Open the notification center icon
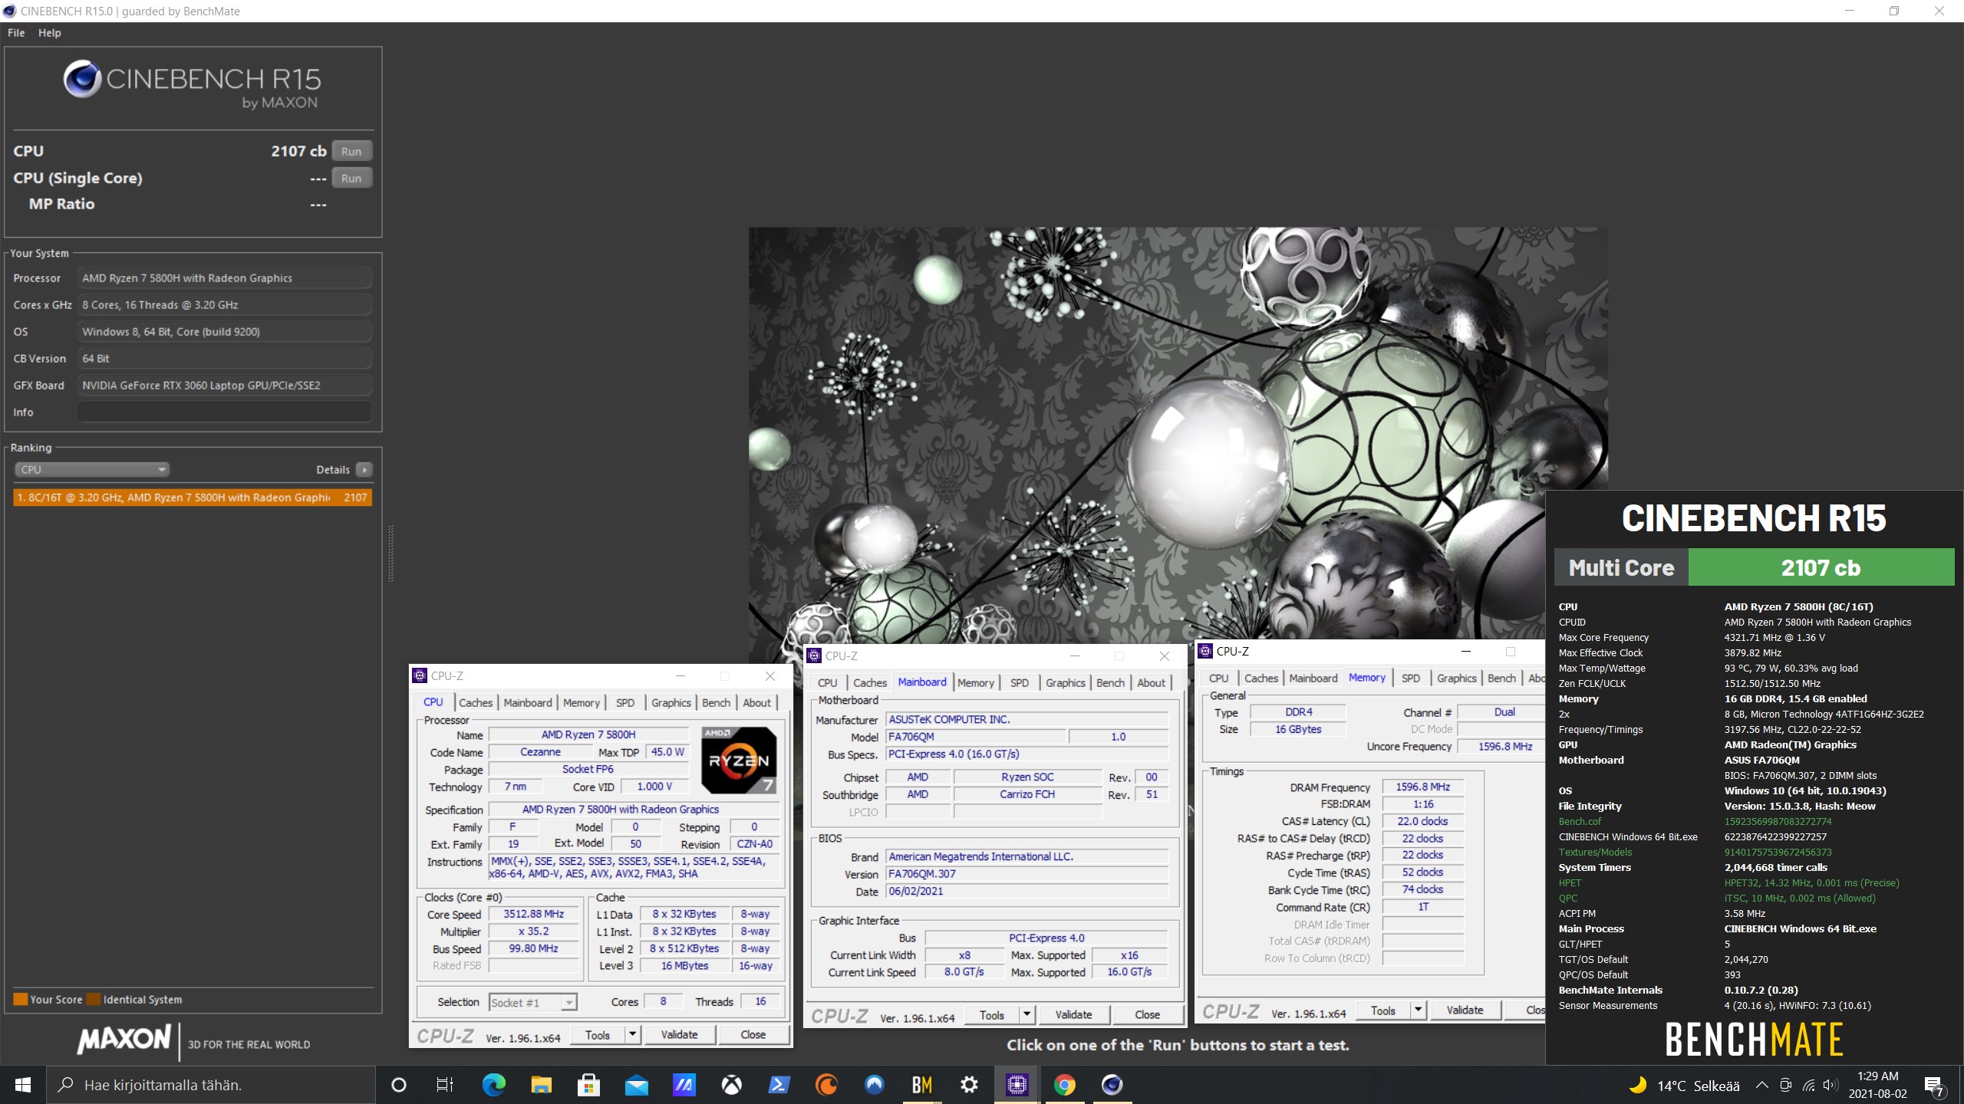Image resolution: width=1964 pixels, height=1104 pixels. tap(1934, 1086)
